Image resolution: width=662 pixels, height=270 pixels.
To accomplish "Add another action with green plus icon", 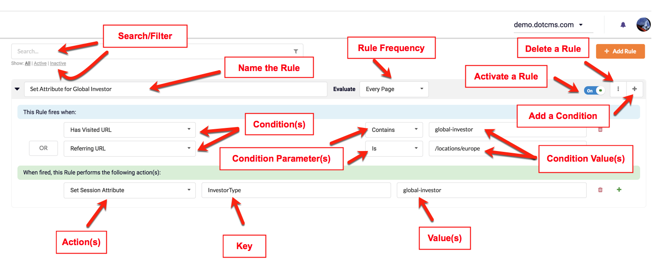I will tap(619, 190).
